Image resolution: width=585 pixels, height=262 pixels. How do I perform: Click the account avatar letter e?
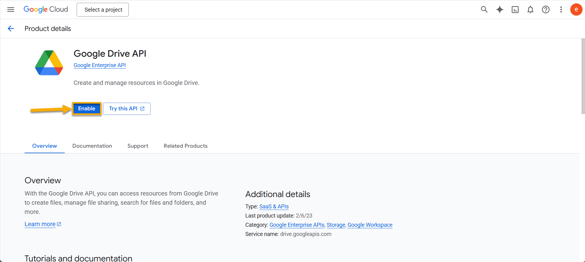click(576, 9)
